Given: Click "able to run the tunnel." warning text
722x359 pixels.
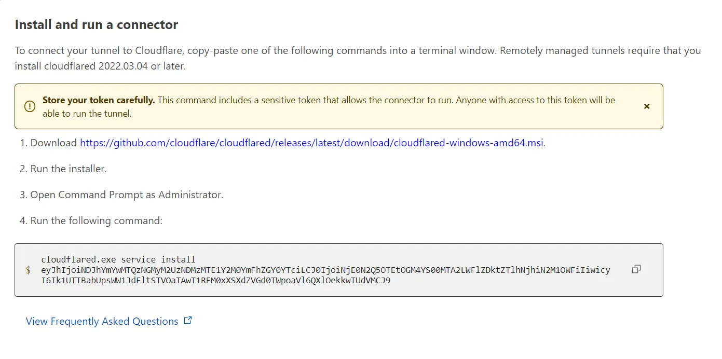Looking at the screenshot, I should tap(87, 114).
